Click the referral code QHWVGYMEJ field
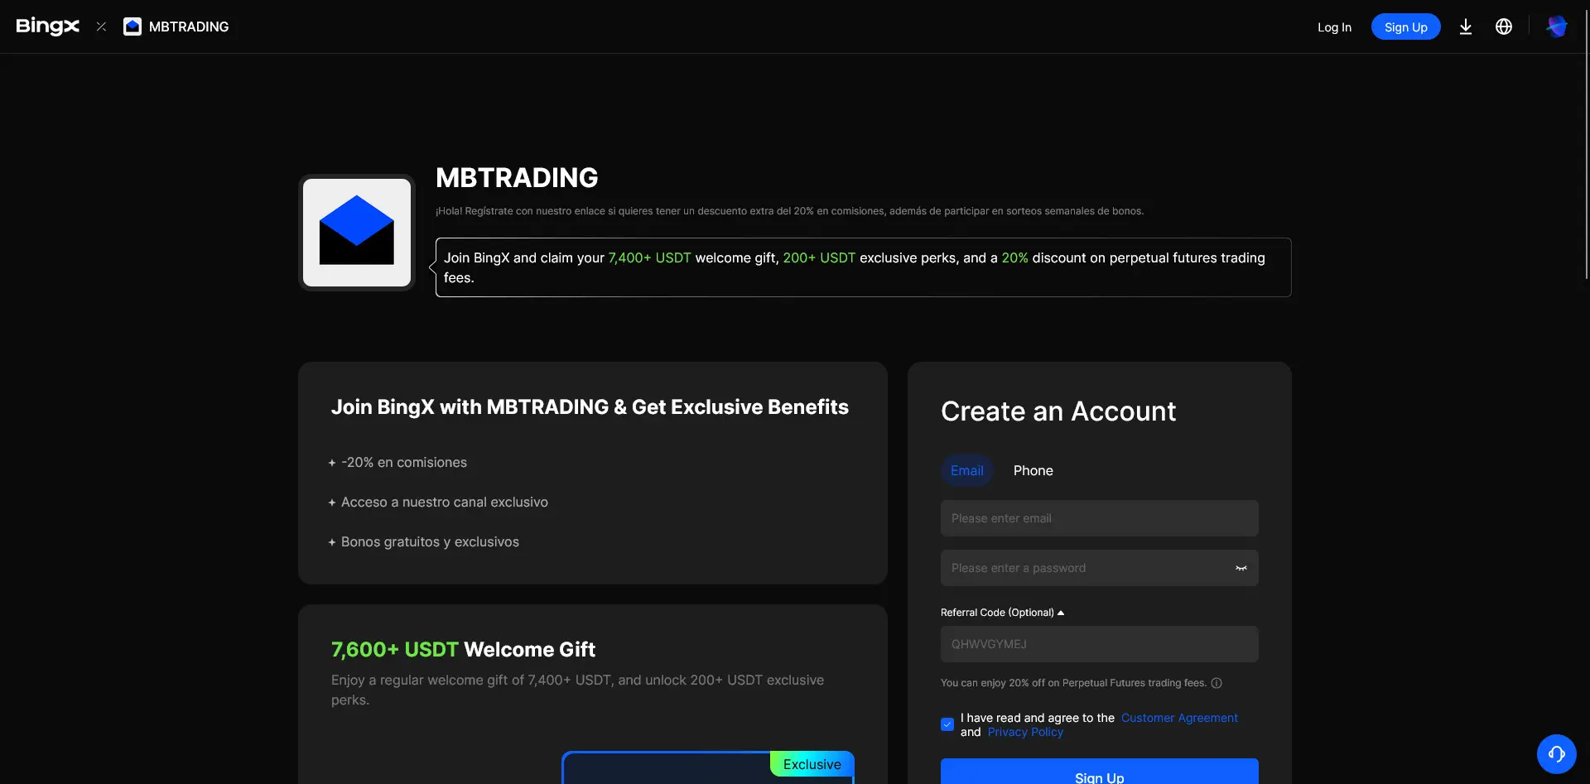 tap(1099, 644)
